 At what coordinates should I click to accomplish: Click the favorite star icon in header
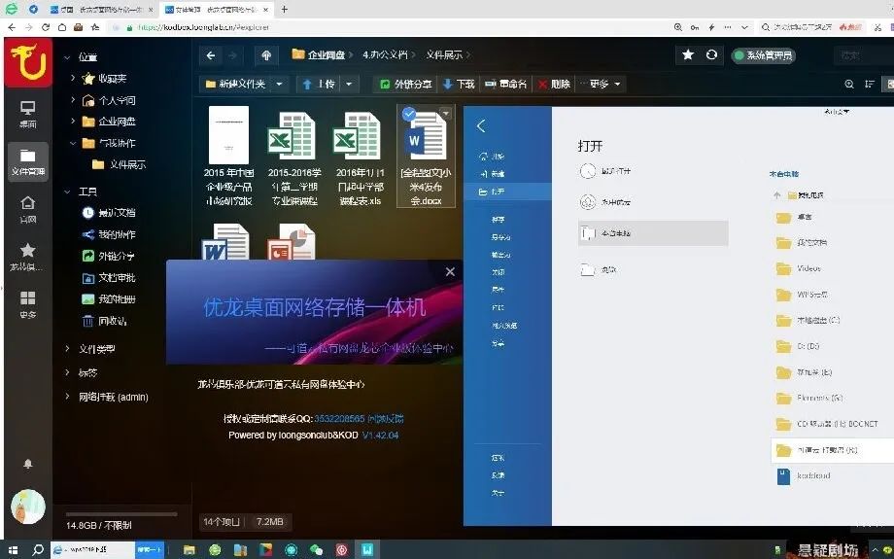point(688,54)
